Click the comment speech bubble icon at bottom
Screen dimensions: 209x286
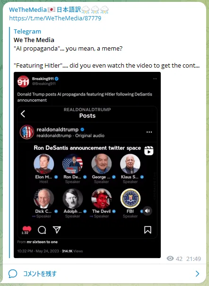(x=13, y=274)
